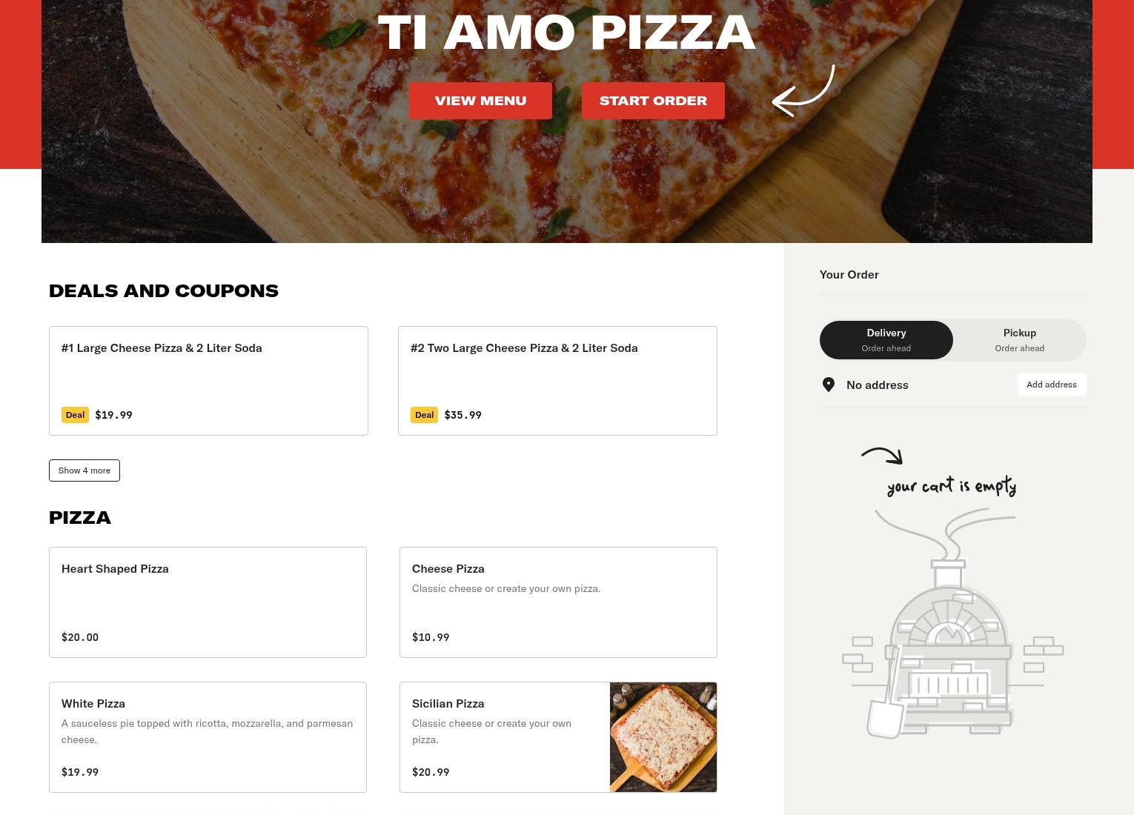The height and width of the screenshot is (815, 1134).
Task: Click Add address in Your Order
Action: tap(1051, 385)
